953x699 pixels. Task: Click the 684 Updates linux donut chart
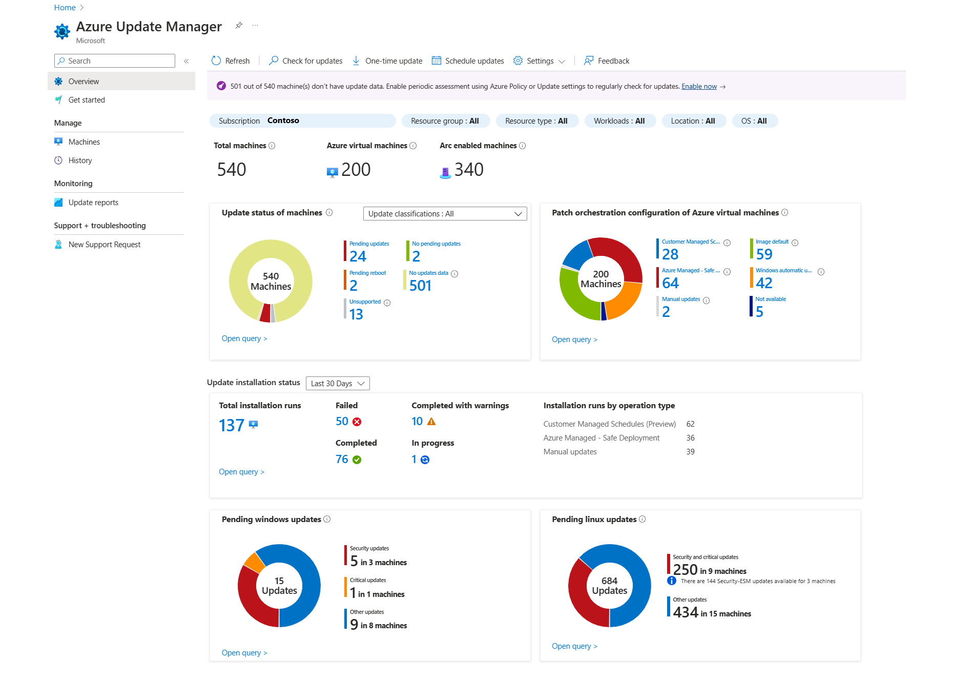[610, 586]
